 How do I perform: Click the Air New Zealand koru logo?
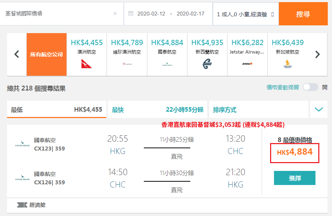pyautogui.click(x=207, y=64)
